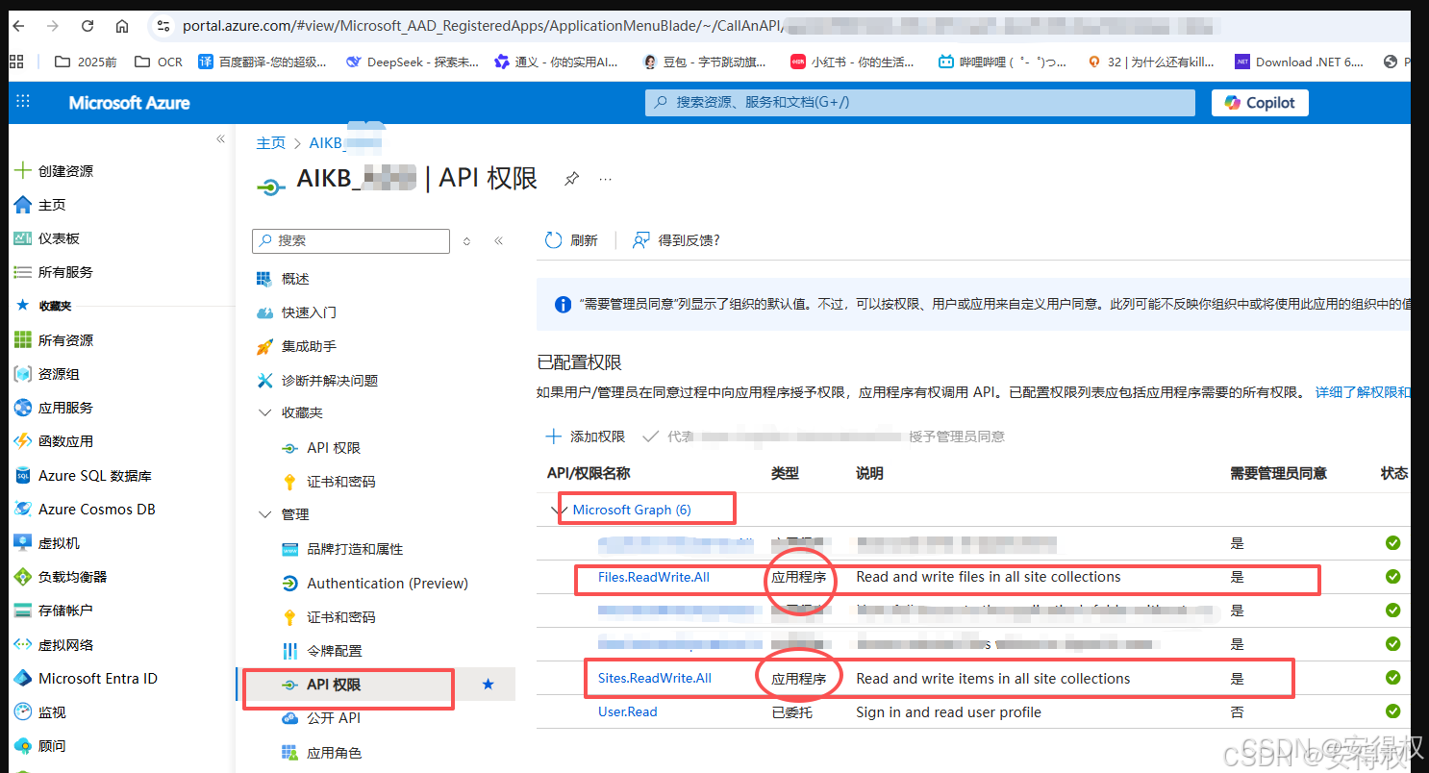Toggle expand-all arrows next to menu search
The image size is (1429, 773).
(x=467, y=240)
